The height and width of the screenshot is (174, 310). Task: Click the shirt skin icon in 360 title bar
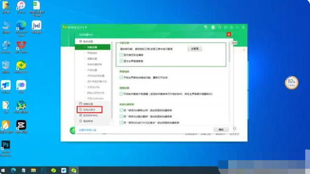[x=225, y=27]
